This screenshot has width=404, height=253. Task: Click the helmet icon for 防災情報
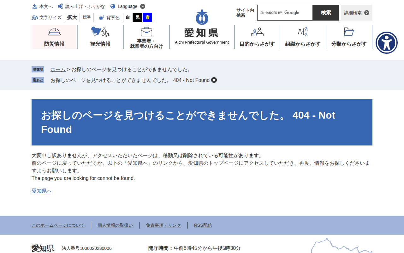click(x=54, y=32)
